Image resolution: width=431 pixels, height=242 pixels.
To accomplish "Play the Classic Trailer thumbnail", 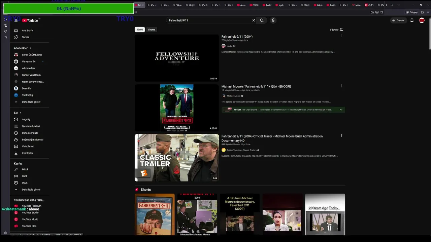I will click(x=177, y=158).
